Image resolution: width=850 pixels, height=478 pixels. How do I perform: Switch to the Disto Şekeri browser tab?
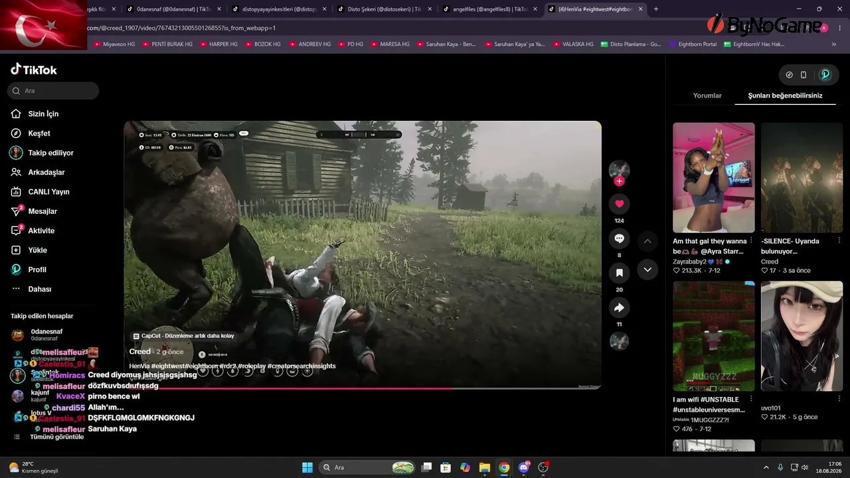(x=384, y=9)
